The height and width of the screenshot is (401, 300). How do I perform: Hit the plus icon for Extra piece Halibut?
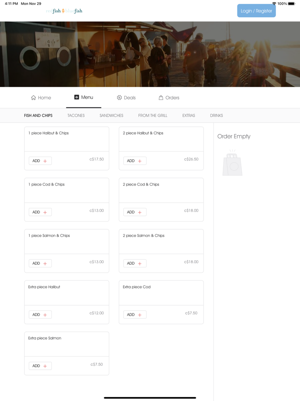45,315
